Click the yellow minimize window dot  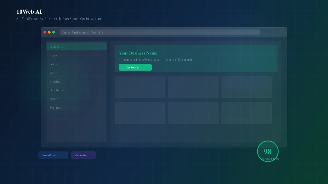click(x=49, y=32)
